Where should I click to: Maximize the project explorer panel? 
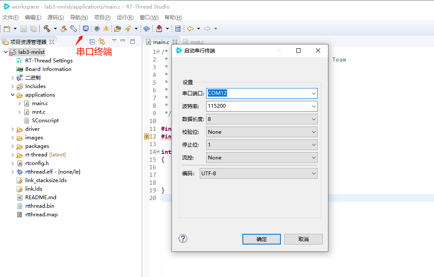133,41
